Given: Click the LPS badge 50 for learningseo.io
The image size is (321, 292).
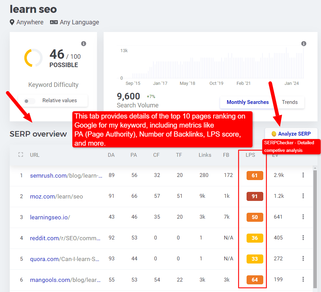Looking at the screenshot, I should (x=255, y=217).
